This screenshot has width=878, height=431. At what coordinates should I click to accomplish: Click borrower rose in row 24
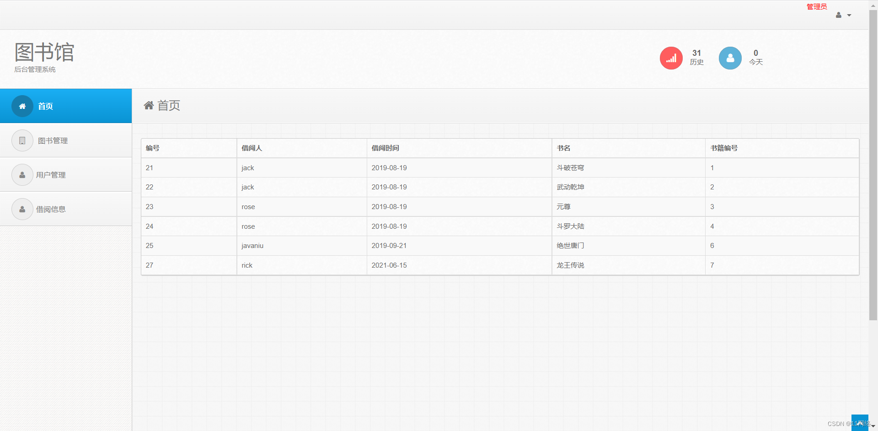tap(248, 226)
